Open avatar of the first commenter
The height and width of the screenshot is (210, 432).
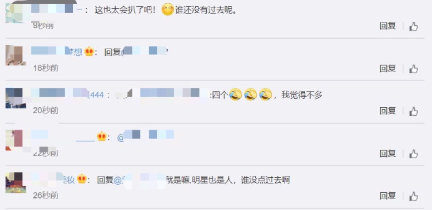(16, 13)
